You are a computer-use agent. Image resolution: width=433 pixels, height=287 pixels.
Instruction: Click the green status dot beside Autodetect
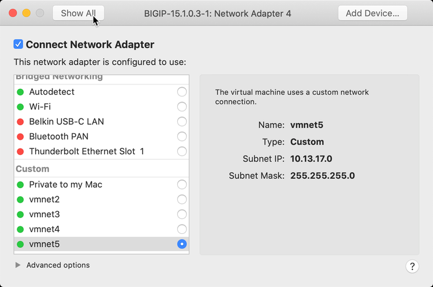point(20,92)
